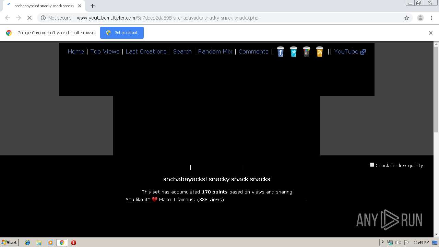The image size is (439, 247).
Task: Click the address bar URL
Action: [x=167, y=18]
